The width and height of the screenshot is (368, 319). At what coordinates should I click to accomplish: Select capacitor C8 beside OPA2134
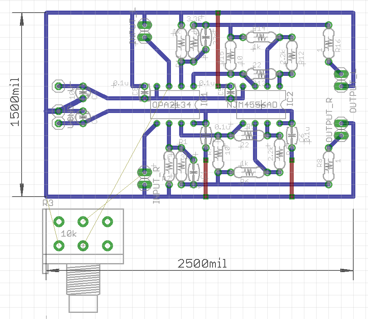[x=144, y=93]
